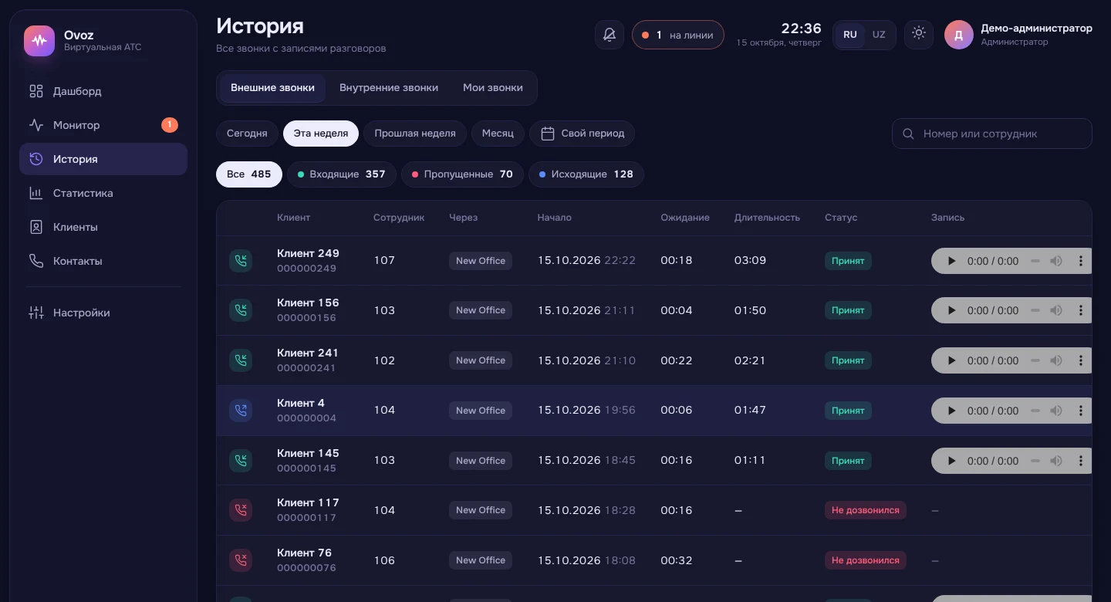Open Контакты in sidebar
Viewport: 1111px width, 602px height.
103,261
